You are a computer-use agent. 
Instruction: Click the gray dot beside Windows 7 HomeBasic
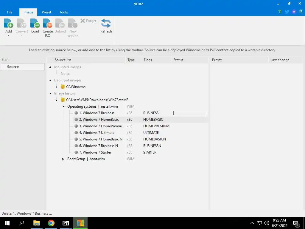76,120
